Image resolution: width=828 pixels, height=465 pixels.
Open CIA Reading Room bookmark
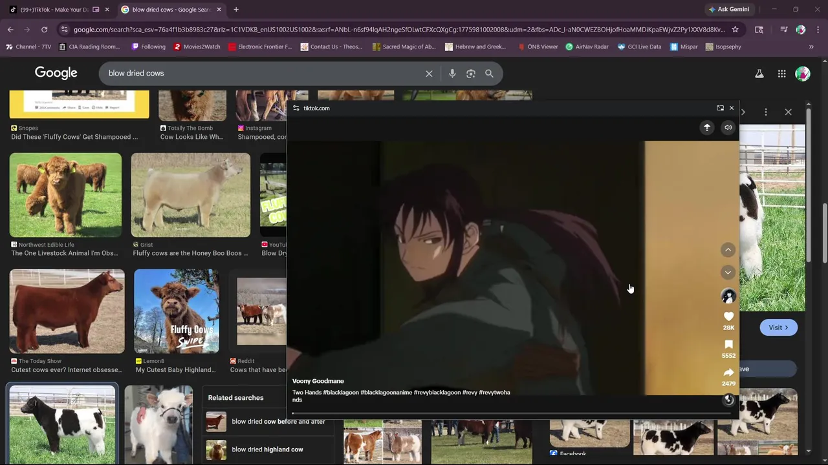(89, 46)
